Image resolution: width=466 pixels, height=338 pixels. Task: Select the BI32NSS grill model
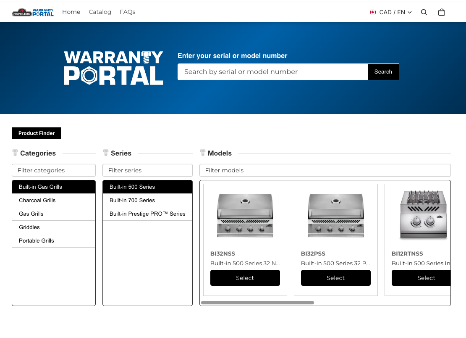(245, 278)
